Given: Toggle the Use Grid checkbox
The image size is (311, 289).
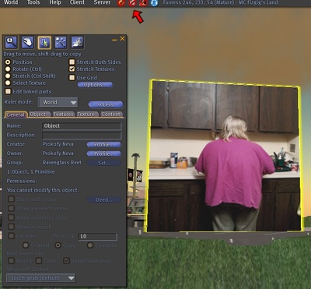Looking at the screenshot, I should (x=72, y=77).
